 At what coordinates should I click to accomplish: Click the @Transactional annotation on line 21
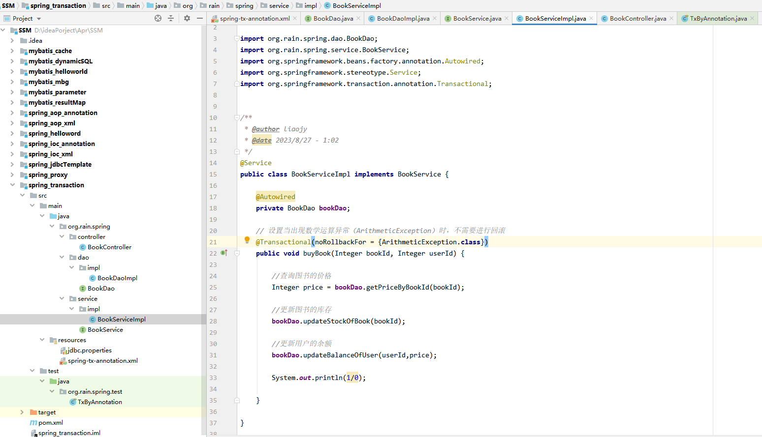click(x=283, y=242)
